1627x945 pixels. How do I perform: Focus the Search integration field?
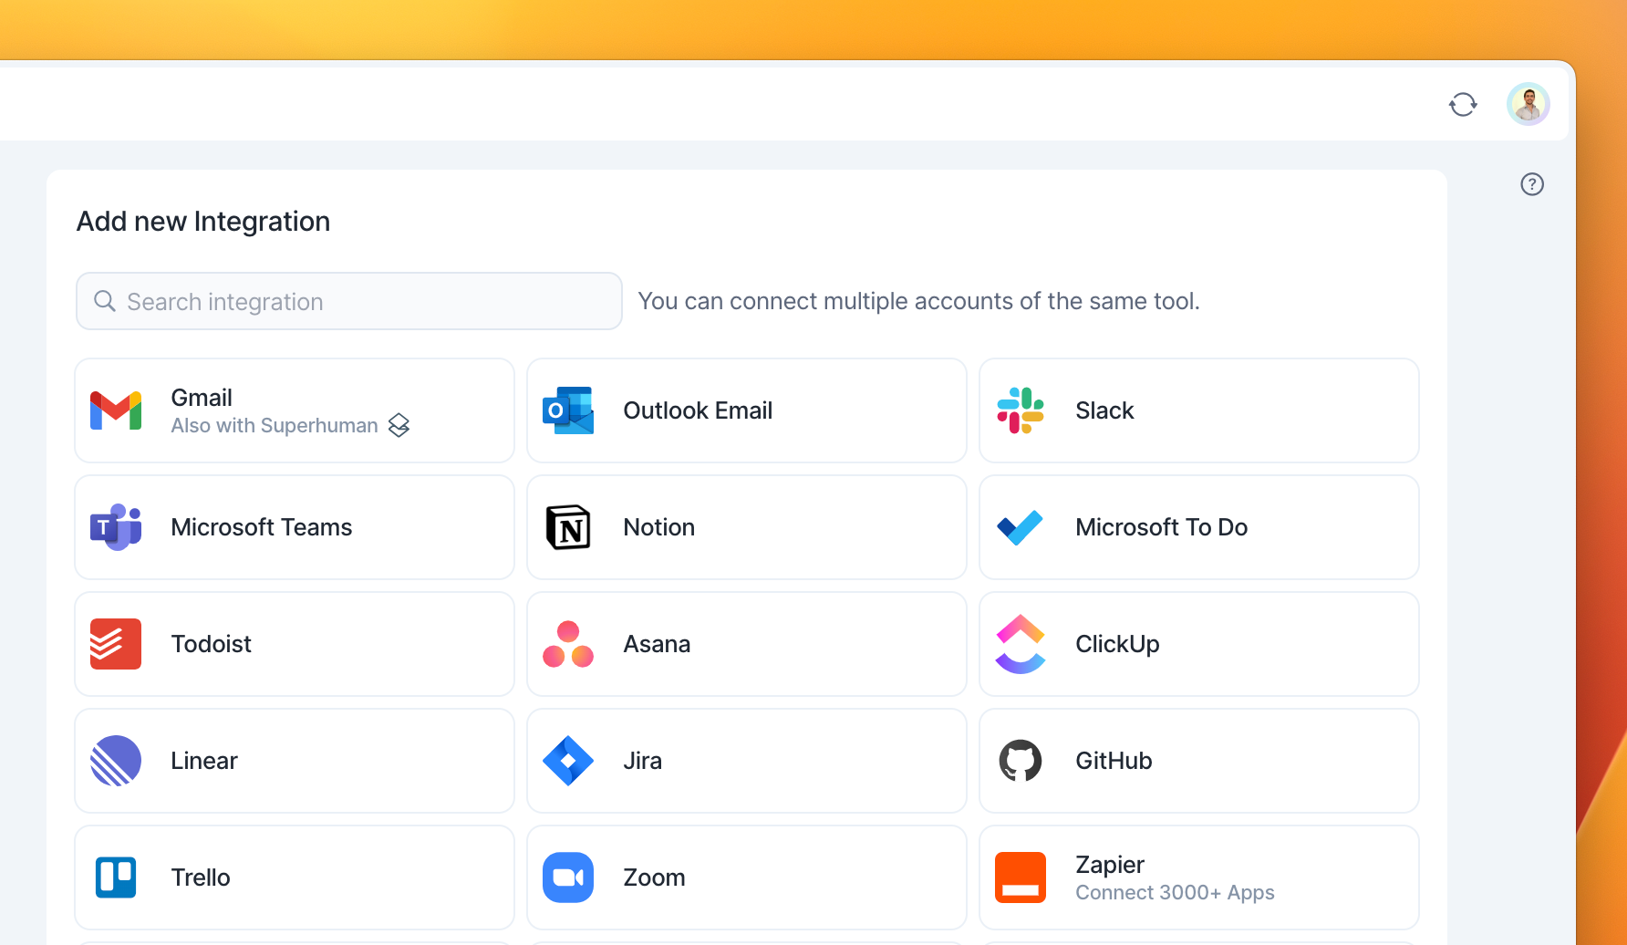(x=349, y=301)
